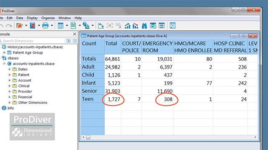This screenshot has width=268, height=150.
Task: Open dropdown arrow beside the chart icon
Action: pos(93,25)
